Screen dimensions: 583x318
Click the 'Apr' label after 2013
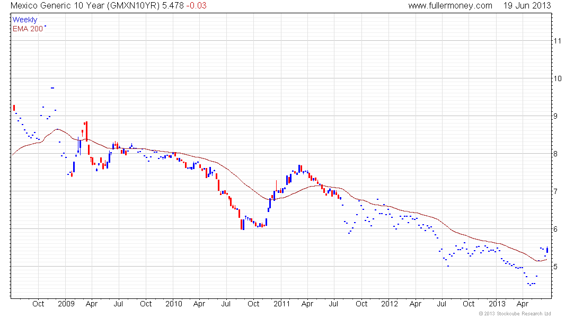click(x=523, y=304)
